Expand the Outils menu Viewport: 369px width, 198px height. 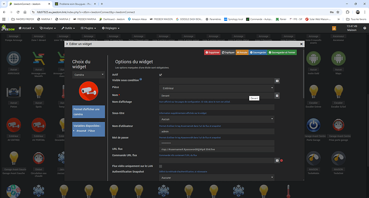68,28
